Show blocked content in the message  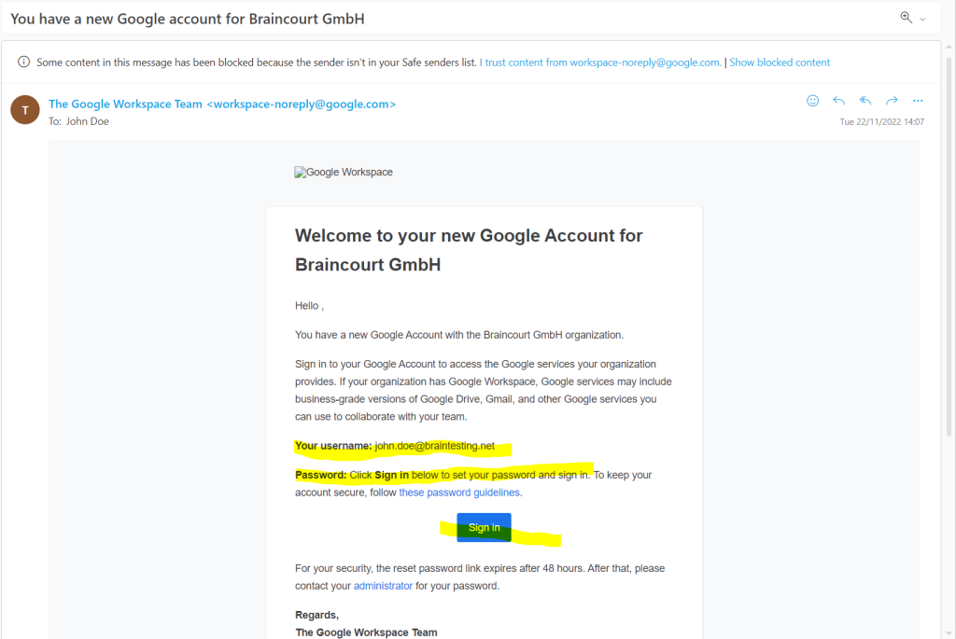tap(780, 63)
